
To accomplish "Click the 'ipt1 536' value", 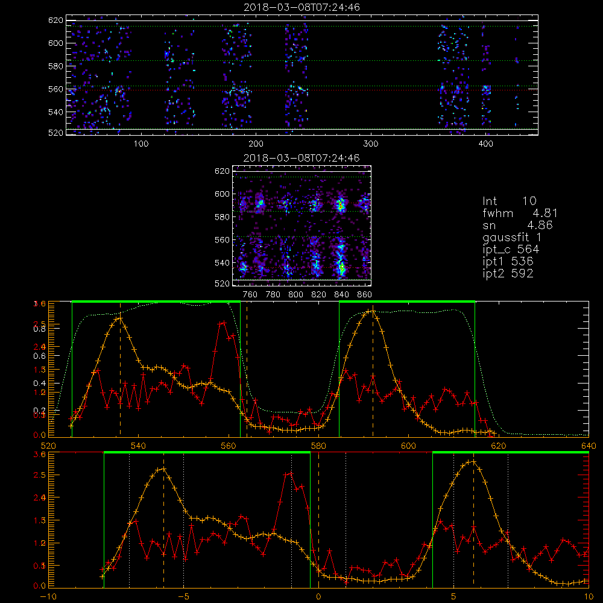I will (508, 262).
